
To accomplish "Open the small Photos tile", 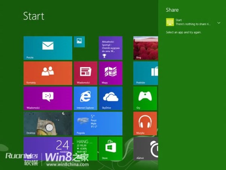I will click(79, 42).
